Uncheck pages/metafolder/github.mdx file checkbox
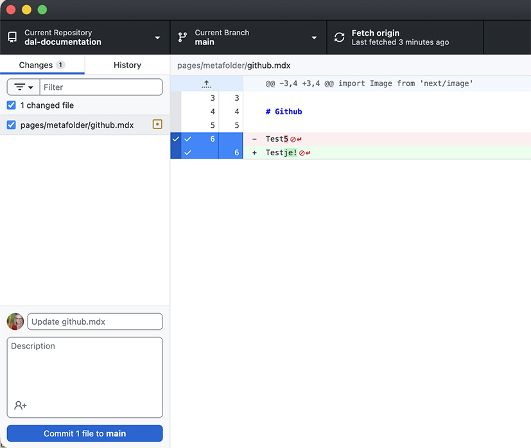The width and height of the screenshot is (531, 448). tap(11, 125)
